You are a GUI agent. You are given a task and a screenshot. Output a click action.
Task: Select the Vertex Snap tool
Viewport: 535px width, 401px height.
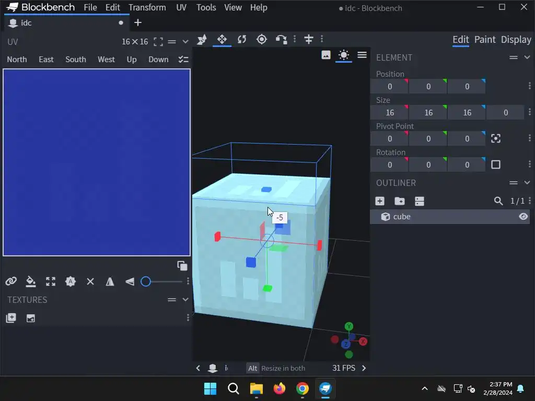click(x=282, y=40)
